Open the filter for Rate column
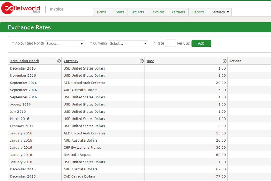 coord(225,61)
